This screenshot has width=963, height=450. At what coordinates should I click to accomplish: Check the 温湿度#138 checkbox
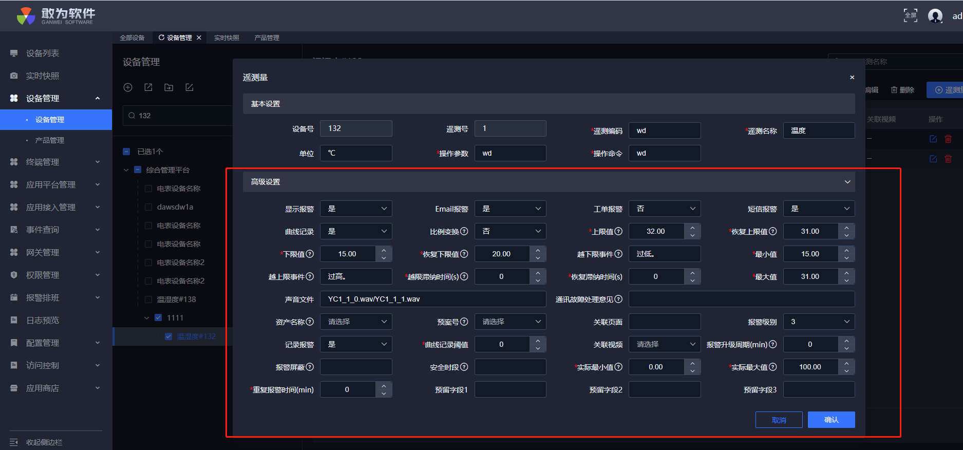click(148, 299)
